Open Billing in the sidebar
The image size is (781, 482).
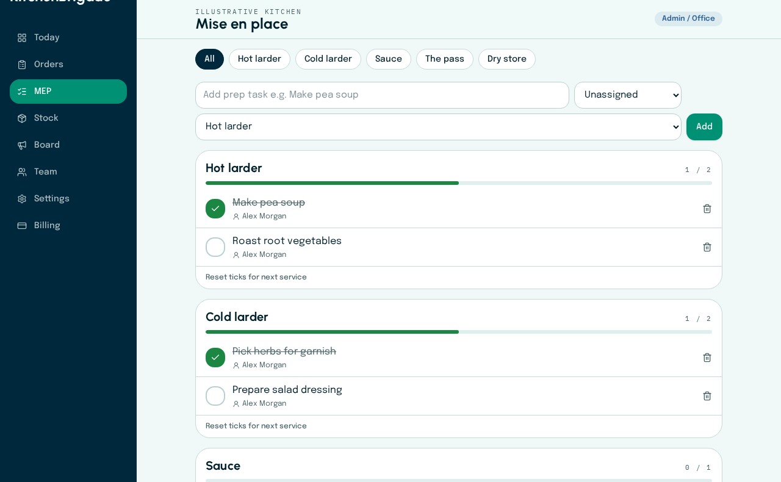[68, 226]
